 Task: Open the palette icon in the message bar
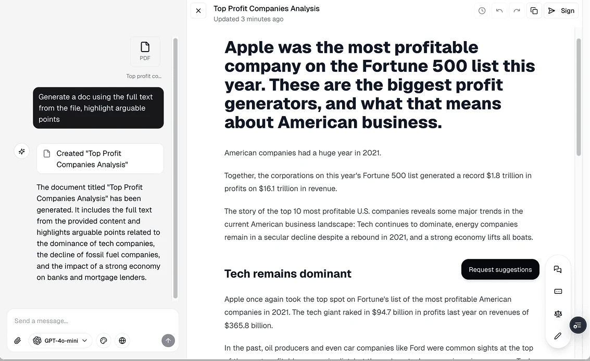104,340
